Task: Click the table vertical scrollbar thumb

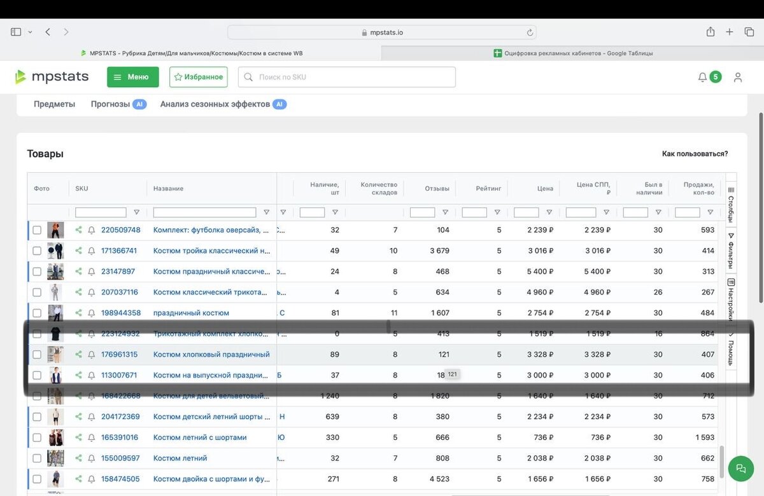Action: pyautogui.click(x=721, y=461)
